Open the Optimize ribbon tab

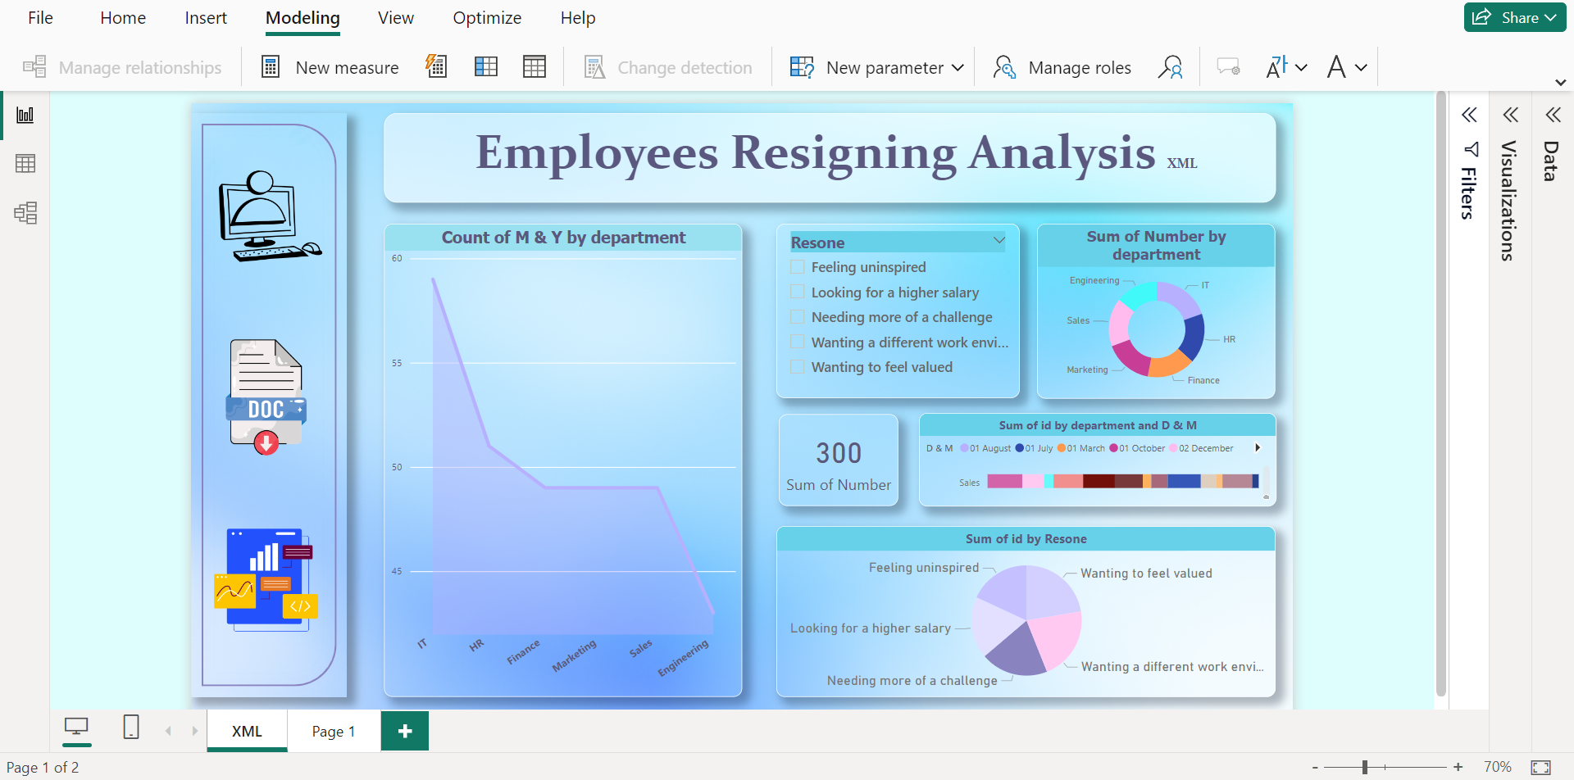[x=487, y=17]
